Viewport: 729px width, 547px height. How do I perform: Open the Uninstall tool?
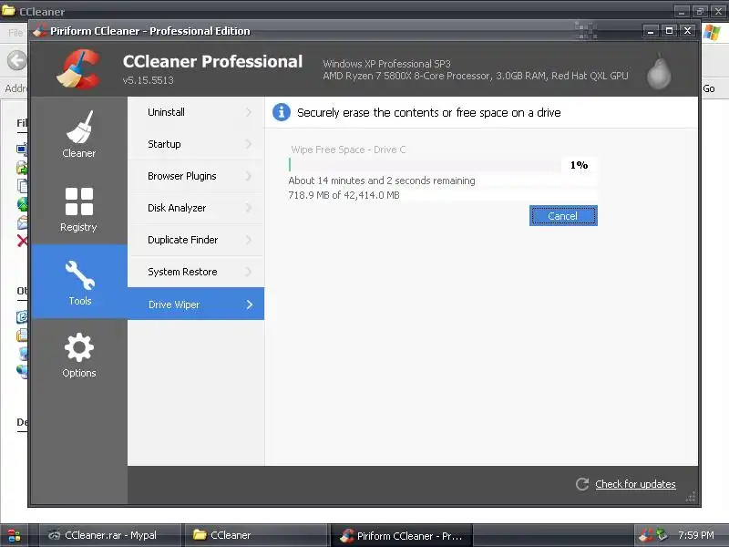tap(196, 112)
